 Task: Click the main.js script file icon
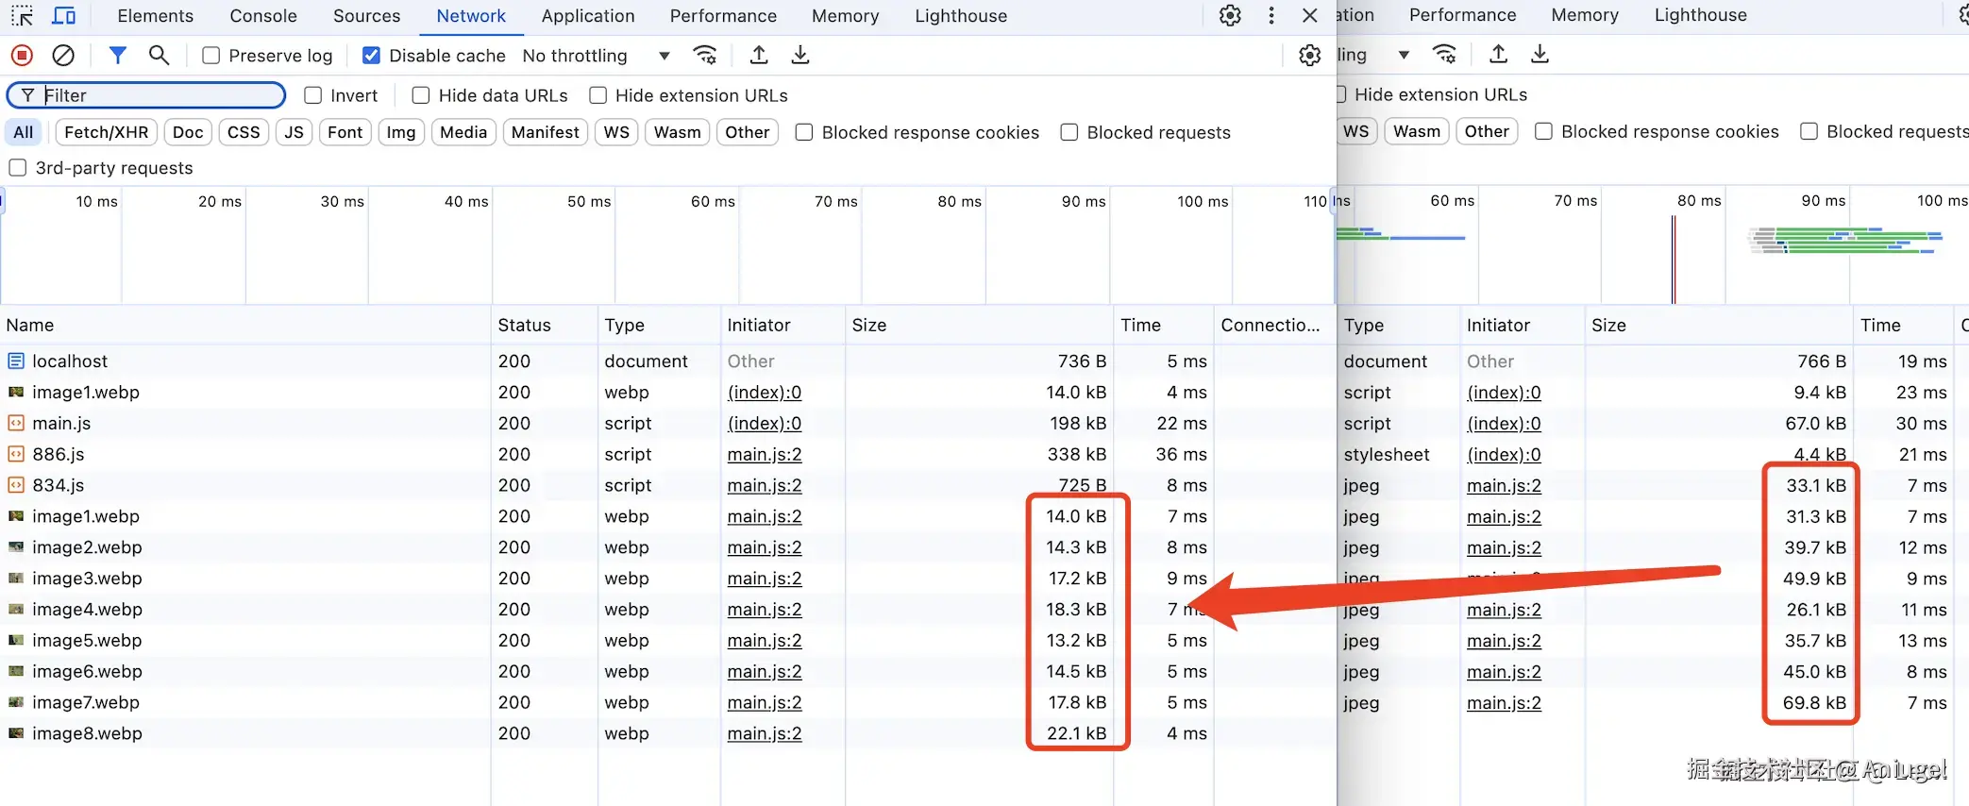point(16,423)
